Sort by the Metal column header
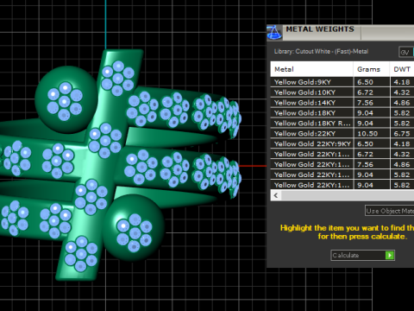This screenshot has width=414, height=311. point(311,69)
